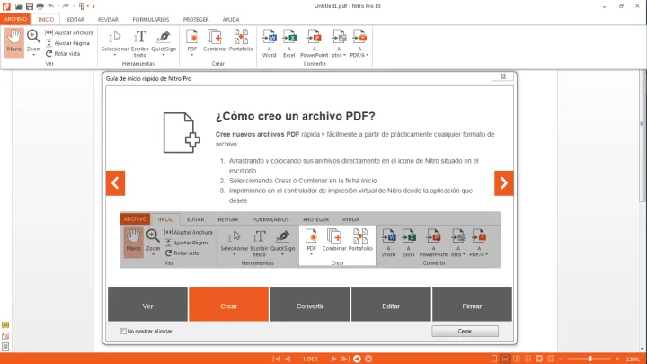The width and height of the screenshot is (647, 364).
Task: Open the Customize Quick Access Toolbar arrow
Action: 93,6
